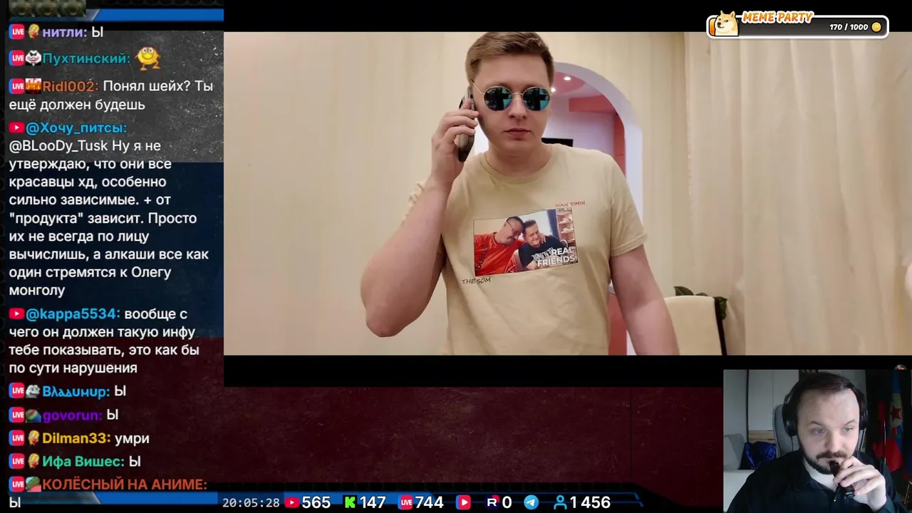Open chat username Dilman33

coord(76,438)
